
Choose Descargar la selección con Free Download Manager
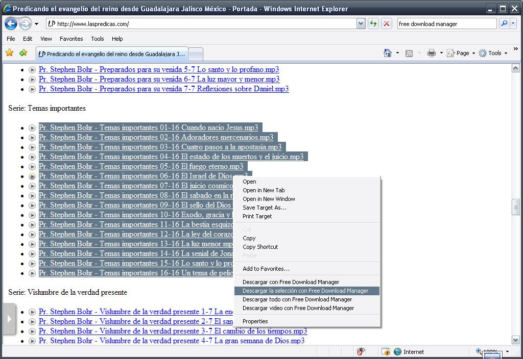click(307, 291)
